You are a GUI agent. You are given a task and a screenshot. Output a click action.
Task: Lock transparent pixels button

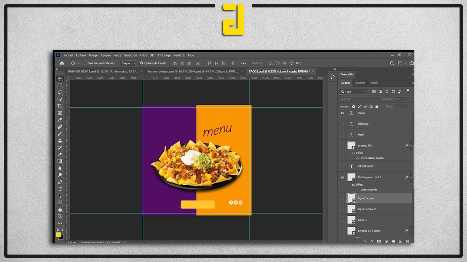click(x=353, y=107)
